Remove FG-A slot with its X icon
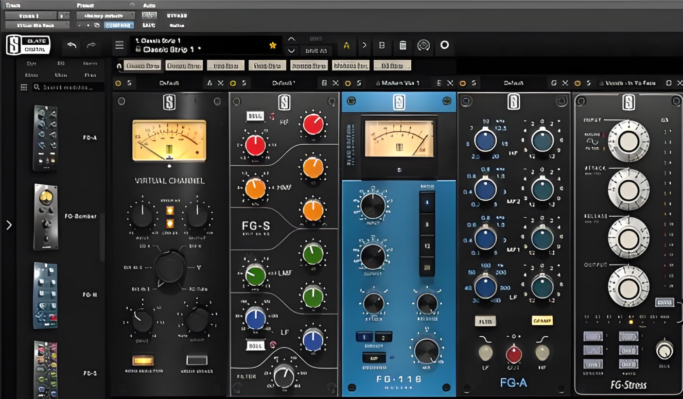683x399 pixels. pos(565,83)
